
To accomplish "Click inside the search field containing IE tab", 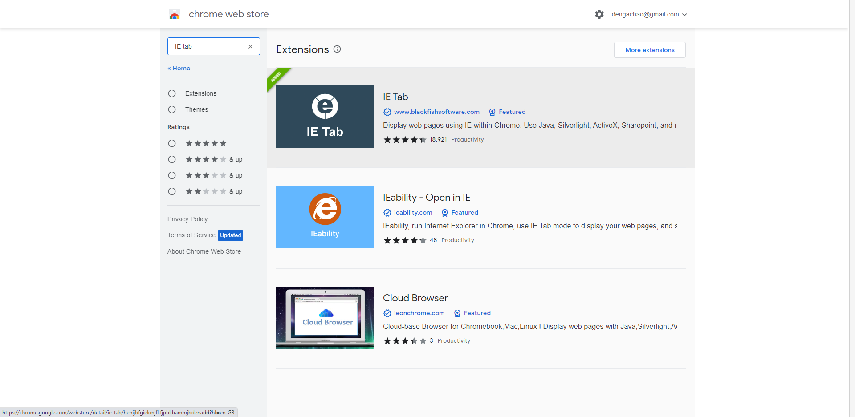I will coord(205,46).
